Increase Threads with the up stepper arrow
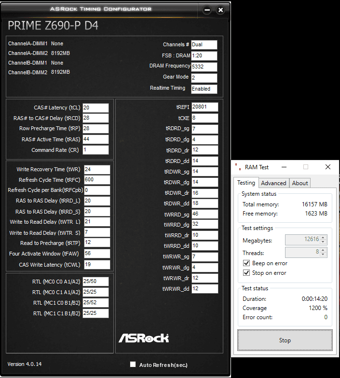 (x=323, y=250)
